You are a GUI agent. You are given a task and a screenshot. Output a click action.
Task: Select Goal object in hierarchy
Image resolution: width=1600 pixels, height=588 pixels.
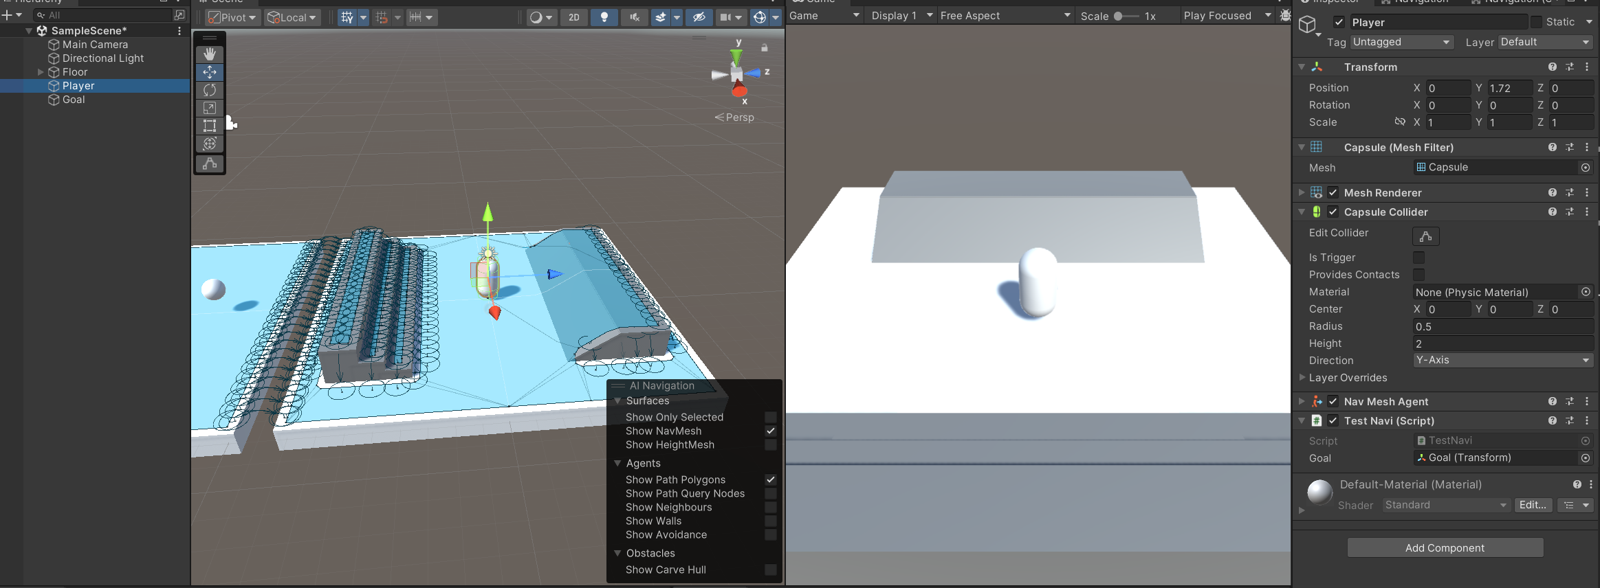click(x=74, y=100)
